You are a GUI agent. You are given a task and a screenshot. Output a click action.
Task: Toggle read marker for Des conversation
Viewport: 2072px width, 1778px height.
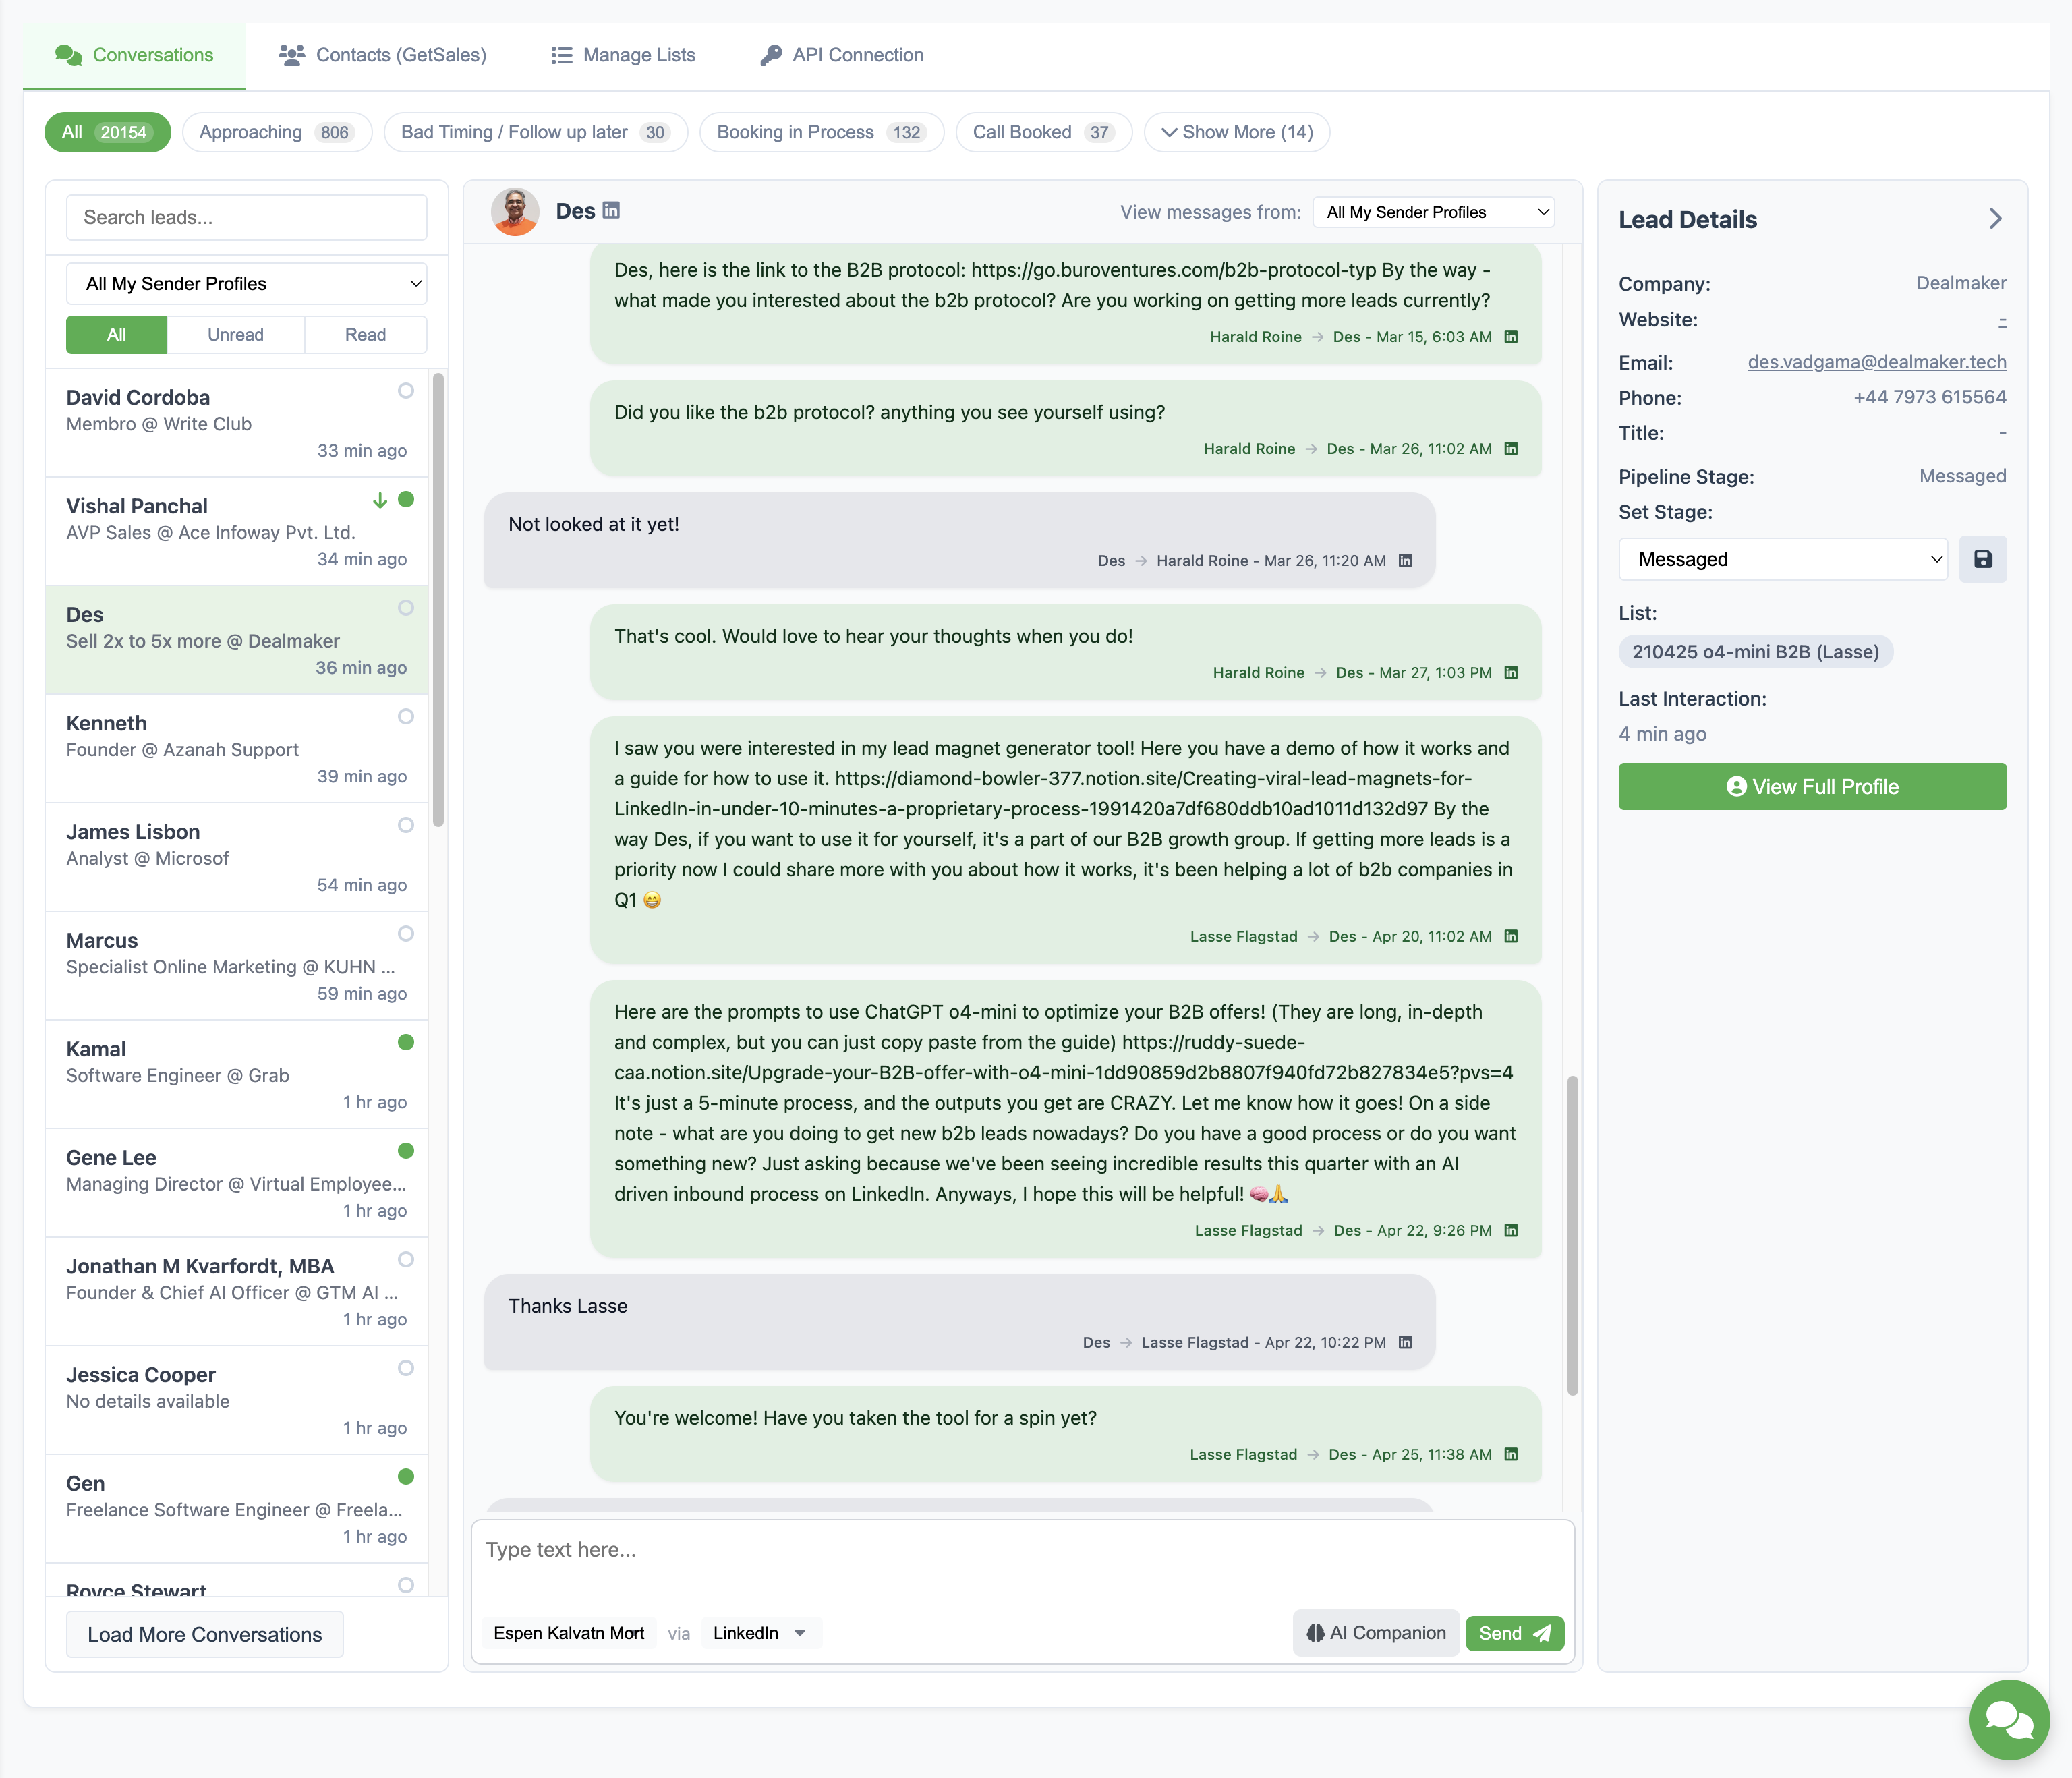coord(406,608)
